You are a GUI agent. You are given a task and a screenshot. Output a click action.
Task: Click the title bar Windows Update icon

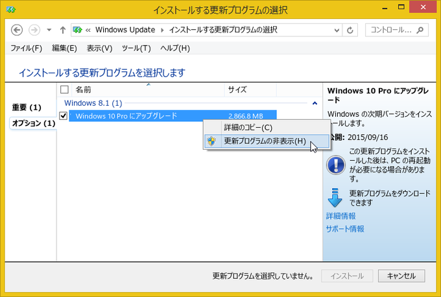point(11,10)
